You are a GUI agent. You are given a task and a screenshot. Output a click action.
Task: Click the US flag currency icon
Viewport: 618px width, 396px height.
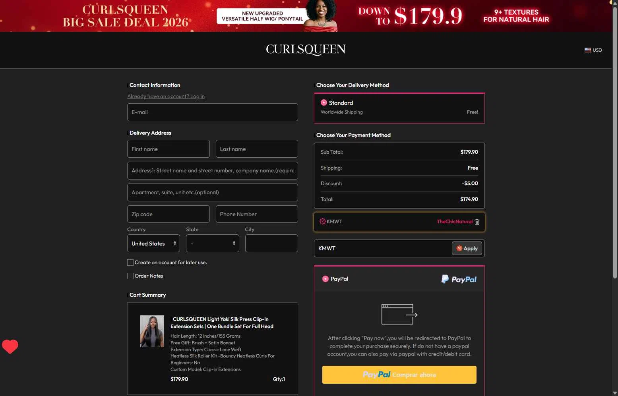[x=587, y=50]
